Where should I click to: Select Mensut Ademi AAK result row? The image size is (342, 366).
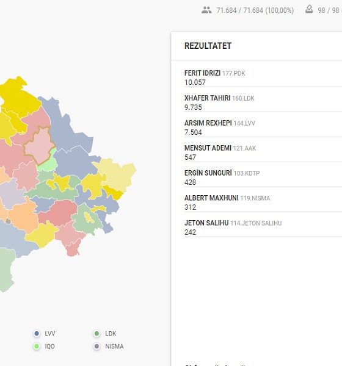point(263,152)
